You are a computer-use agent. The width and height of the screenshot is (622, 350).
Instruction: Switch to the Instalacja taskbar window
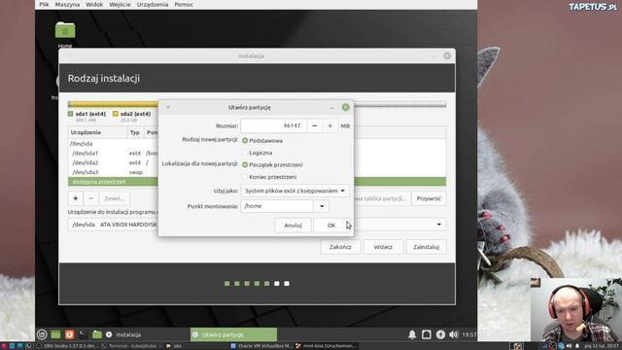123,334
